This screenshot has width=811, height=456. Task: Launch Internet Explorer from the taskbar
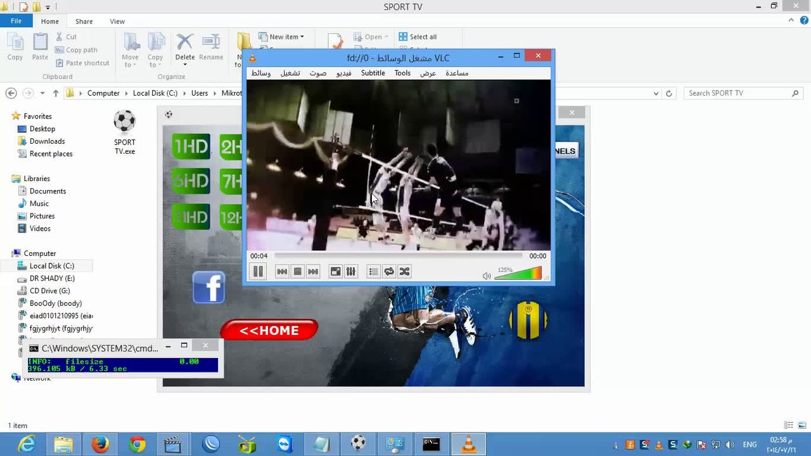(x=26, y=444)
